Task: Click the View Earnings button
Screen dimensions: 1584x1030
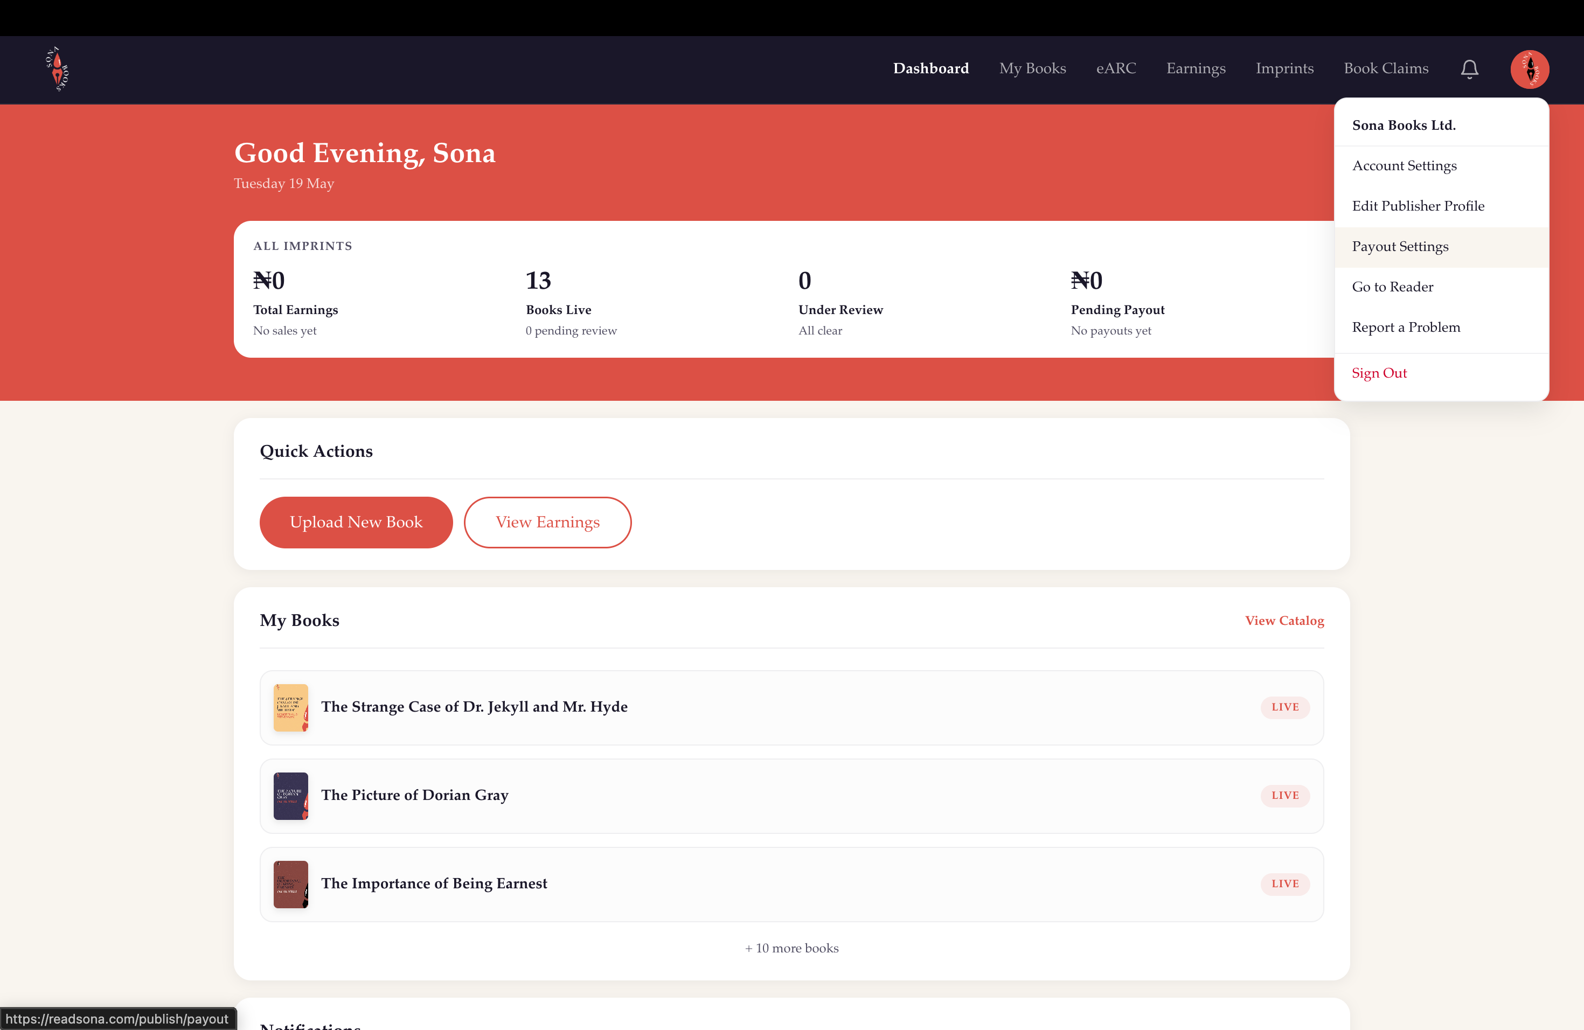Action: tap(547, 523)
